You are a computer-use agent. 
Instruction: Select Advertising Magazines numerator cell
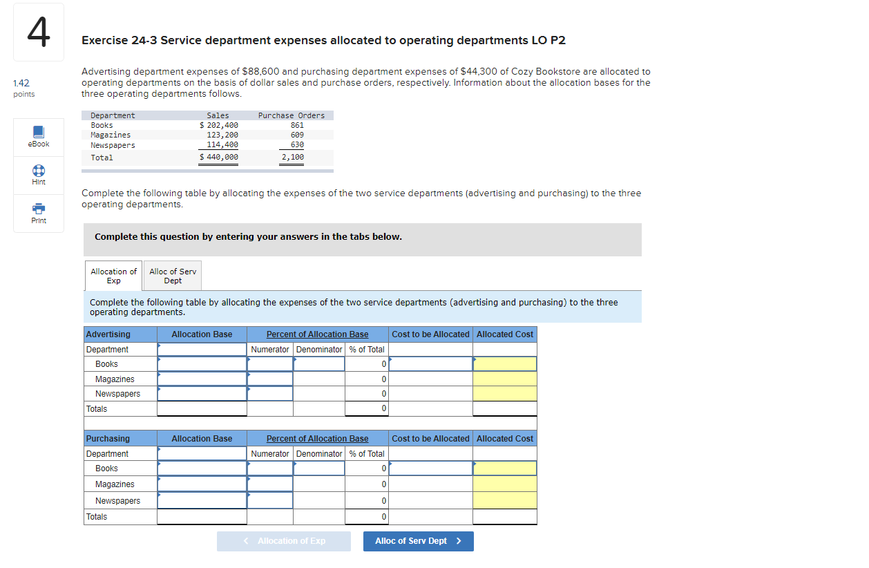click(270, 379)
